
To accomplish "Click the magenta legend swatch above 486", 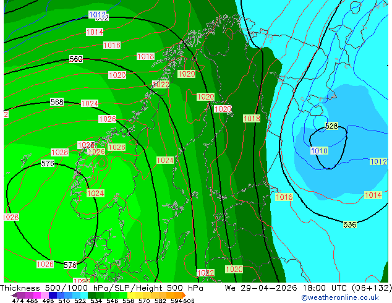I will (x=37, y=295).
